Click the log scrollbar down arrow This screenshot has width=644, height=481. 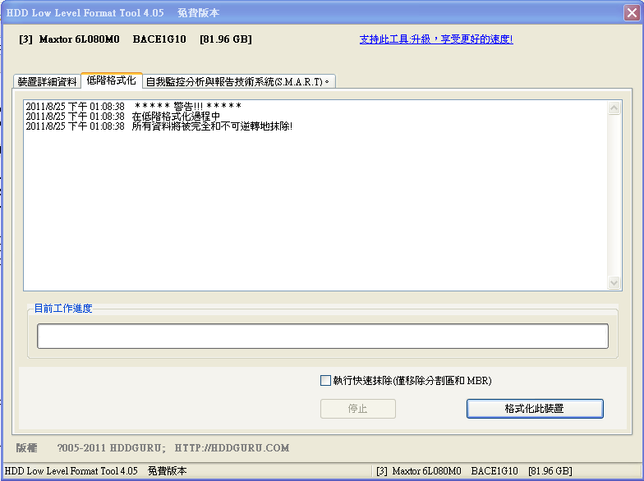pos(614,282)
